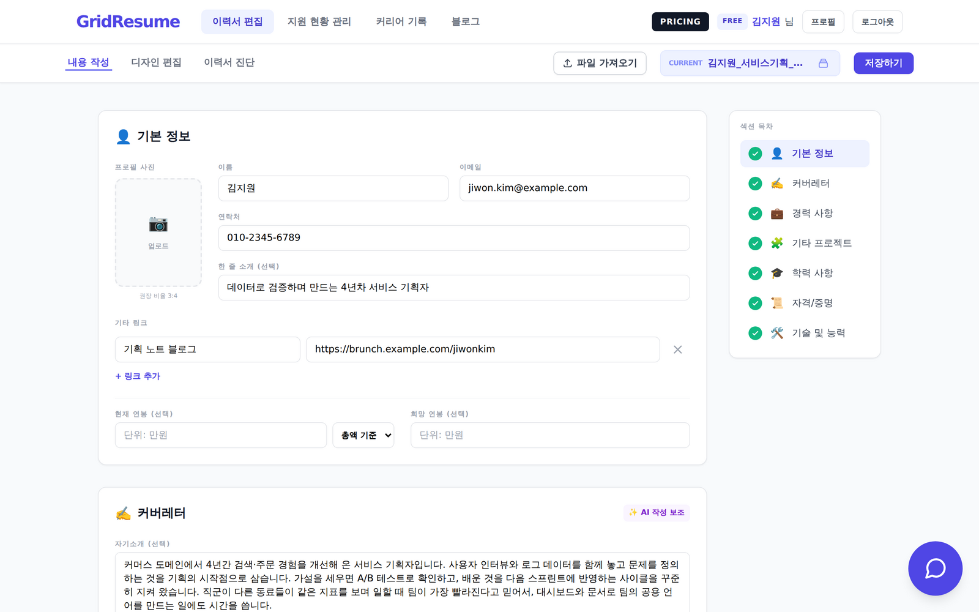The image size is (979, 612).
Task: Click the graduation cap icon in outline
Action: point(777,274)
